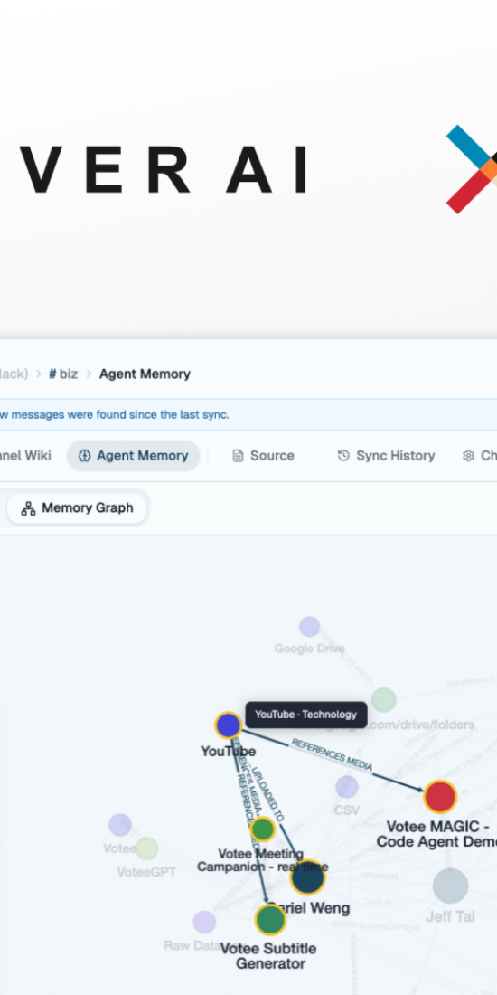Select the blue YouTube graph node

pos(229,725)
